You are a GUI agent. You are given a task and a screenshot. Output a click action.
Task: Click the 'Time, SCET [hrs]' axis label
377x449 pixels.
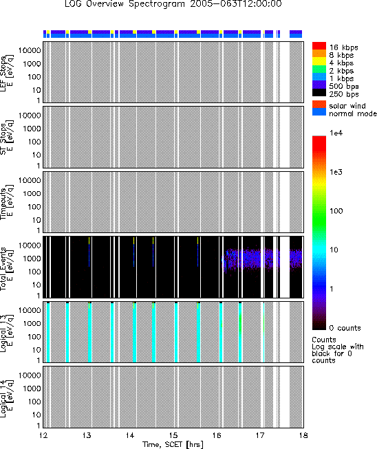pos(173,444)
